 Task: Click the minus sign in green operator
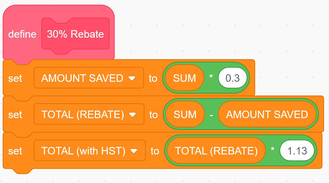[x=211, y=114]
